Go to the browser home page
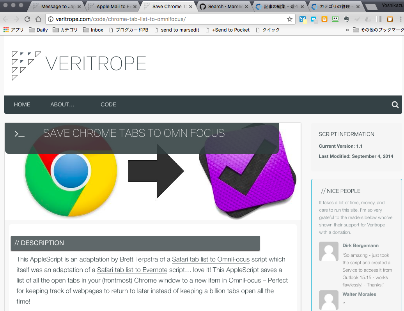 coord(38,19)
